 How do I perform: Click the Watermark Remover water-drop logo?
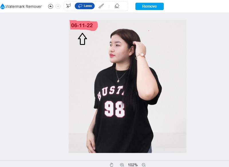(x=3, y=6)
